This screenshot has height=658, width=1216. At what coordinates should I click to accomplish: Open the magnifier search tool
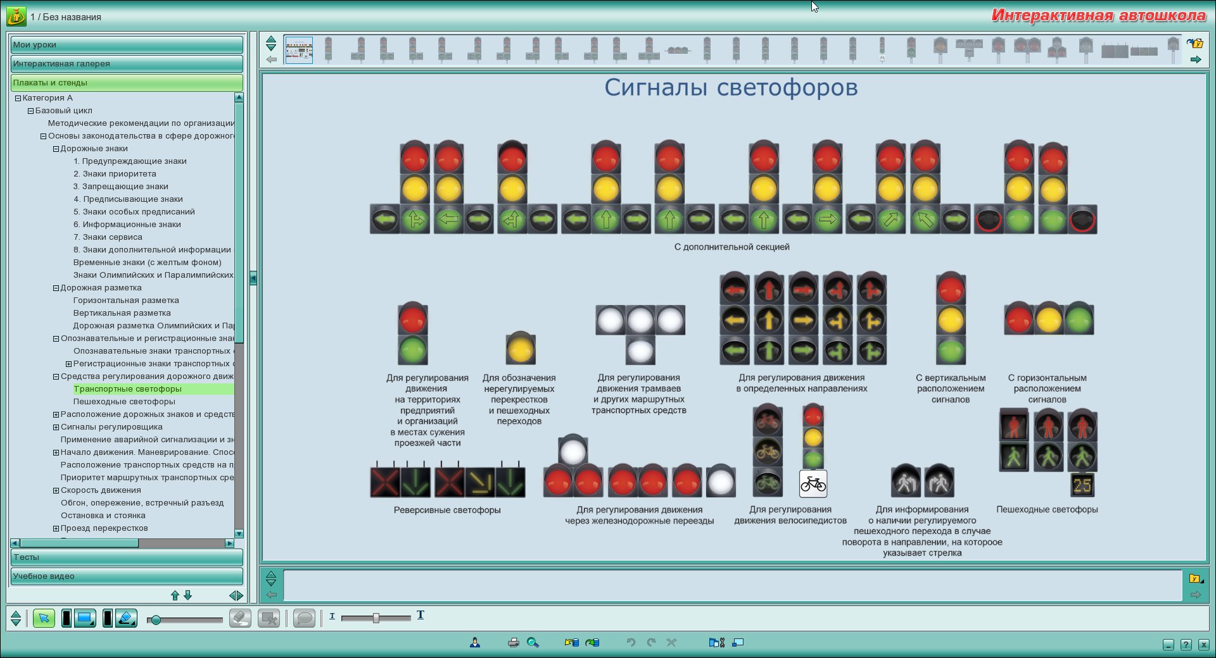click(x=533, y=643)
